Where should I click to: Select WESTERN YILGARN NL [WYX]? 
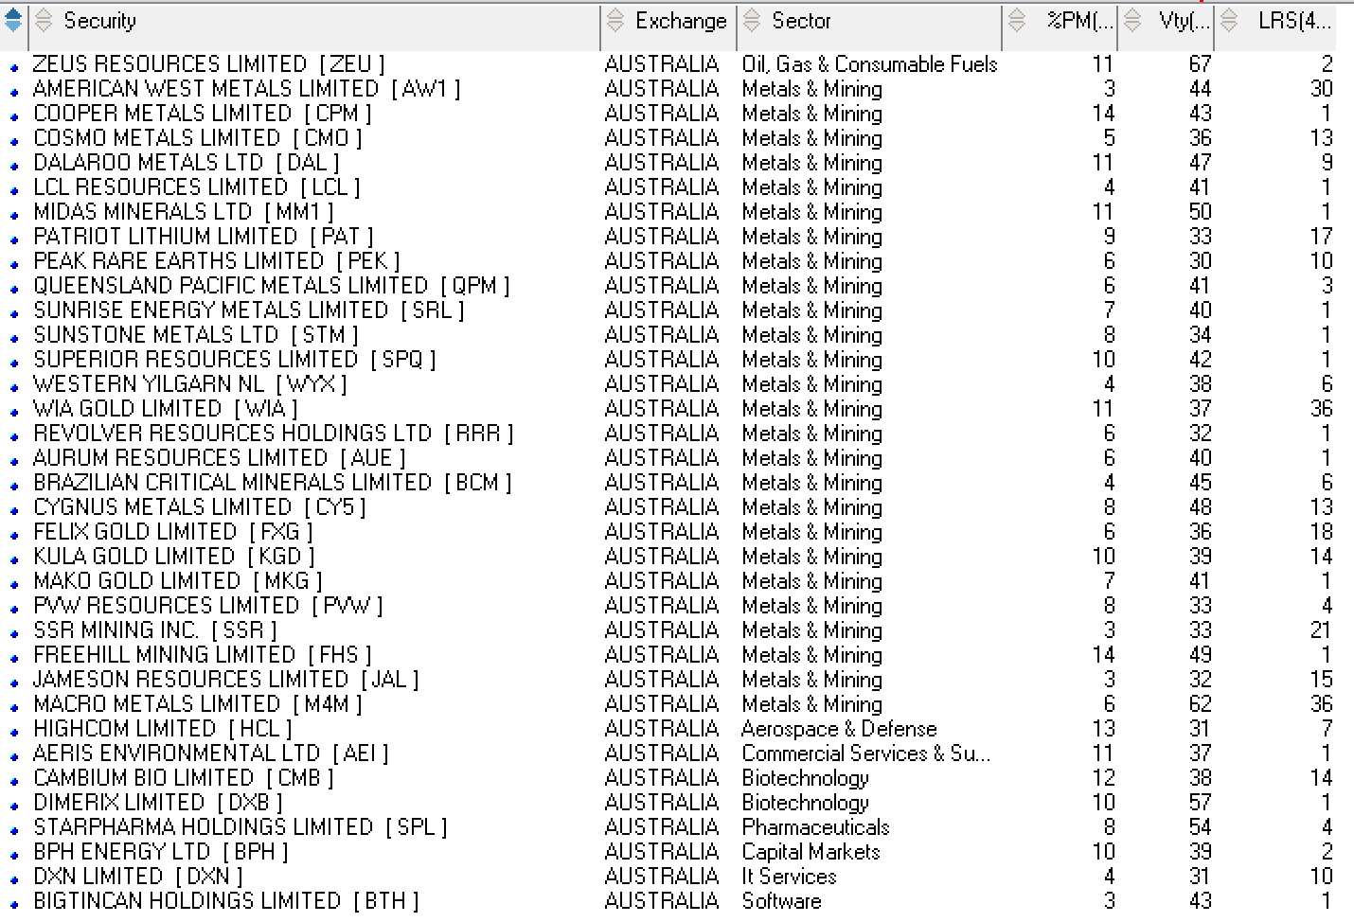click(x=190, y=384)
